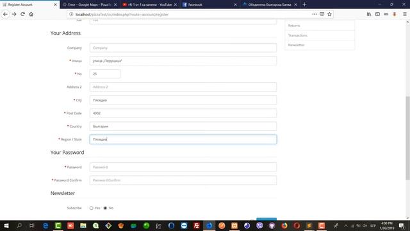Click the Post Code field

183,113
